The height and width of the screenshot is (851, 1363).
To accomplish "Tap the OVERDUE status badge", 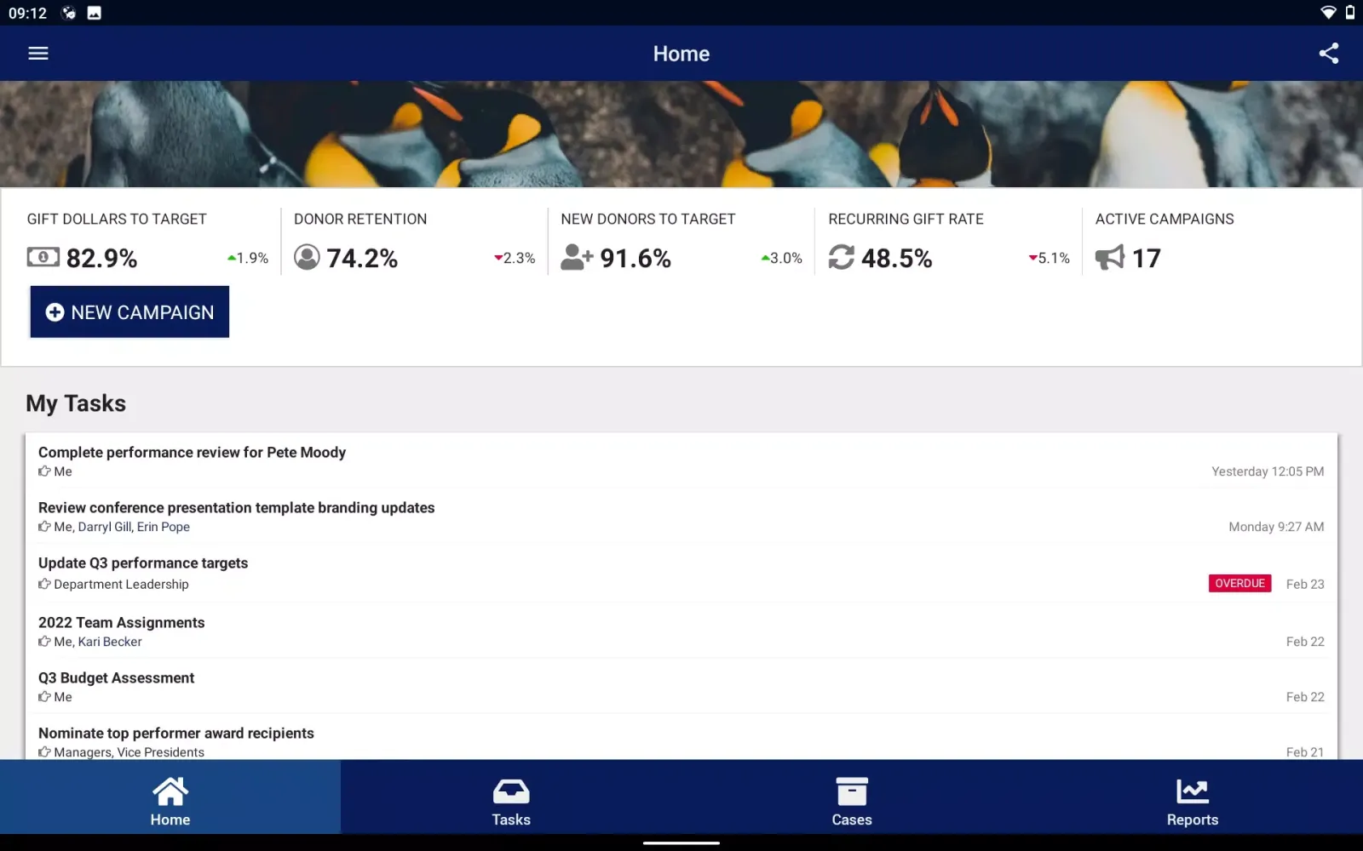I will coord(1239,584).
